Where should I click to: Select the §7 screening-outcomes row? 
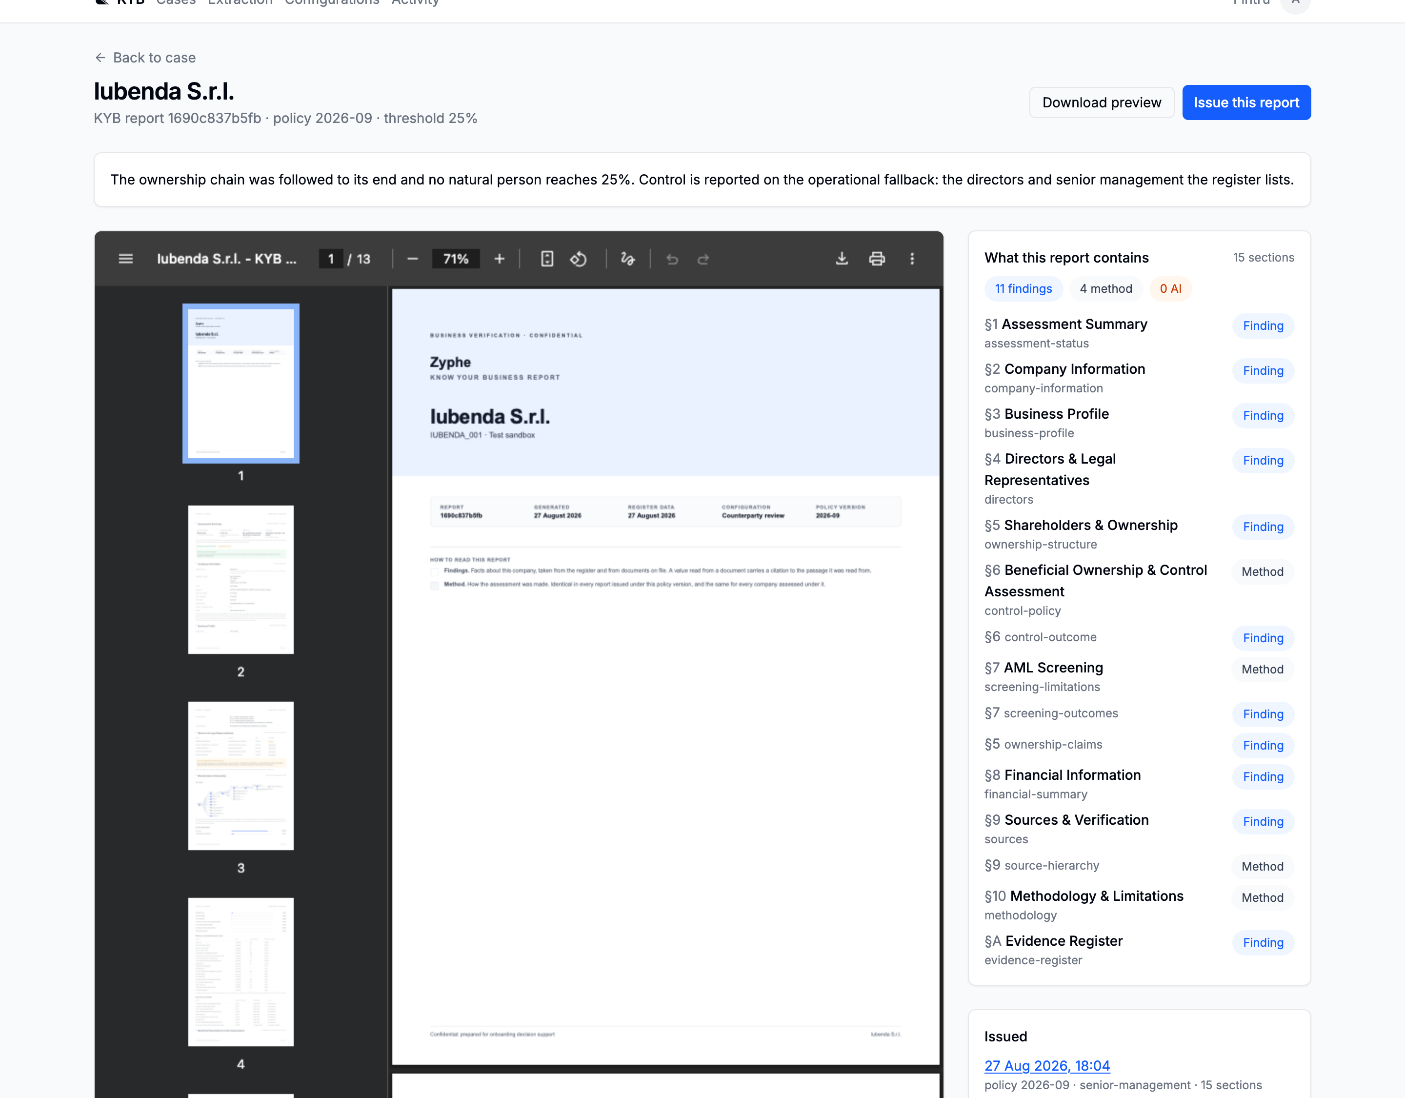coord(1139,713)
